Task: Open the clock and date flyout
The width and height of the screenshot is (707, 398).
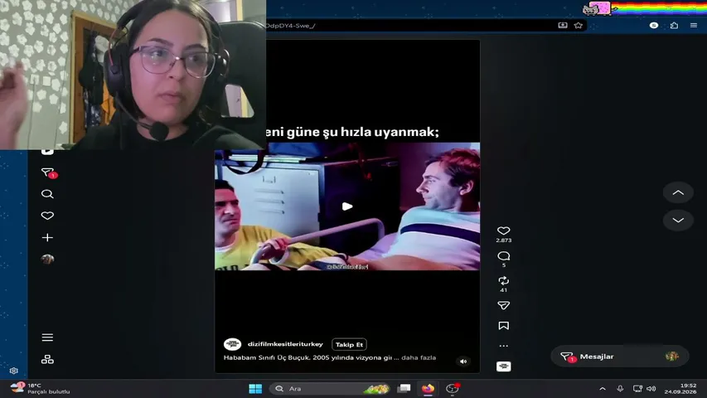Action: pos(680,389)
